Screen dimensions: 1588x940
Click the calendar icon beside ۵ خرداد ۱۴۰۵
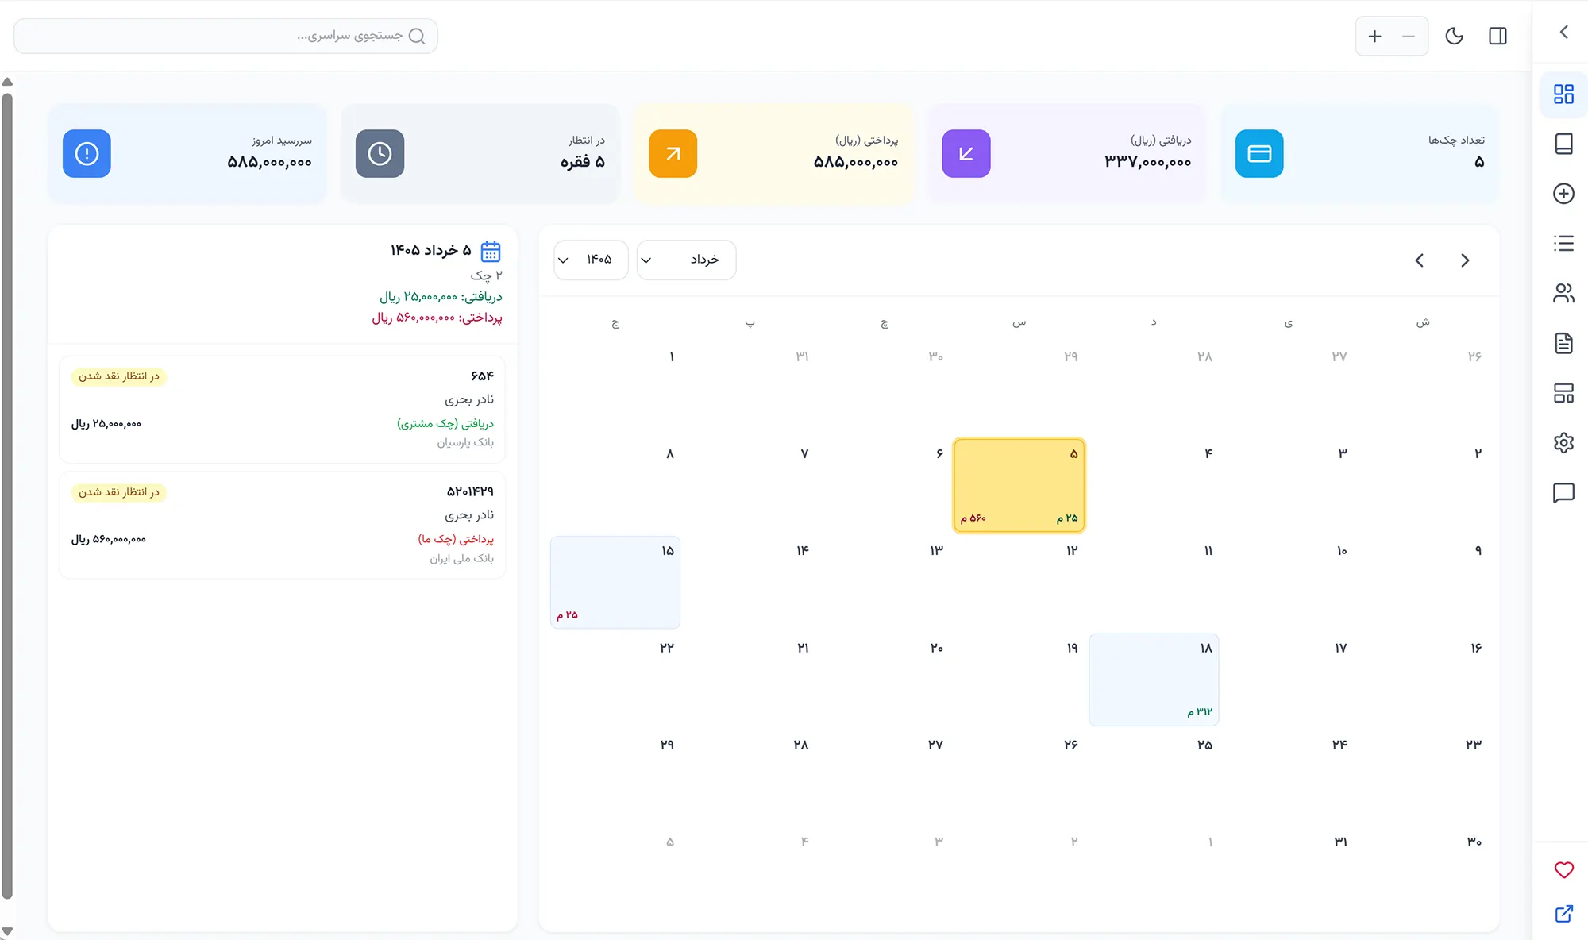[x=491, y=252]
